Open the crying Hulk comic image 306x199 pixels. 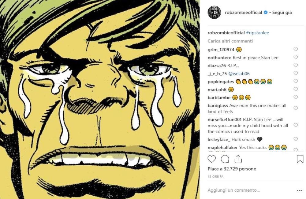(100, 99)
